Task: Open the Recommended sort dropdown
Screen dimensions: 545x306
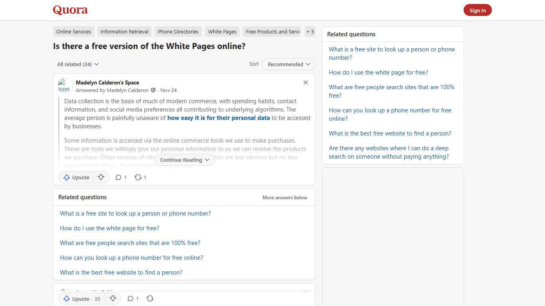Action: click(x=288, y=64)
